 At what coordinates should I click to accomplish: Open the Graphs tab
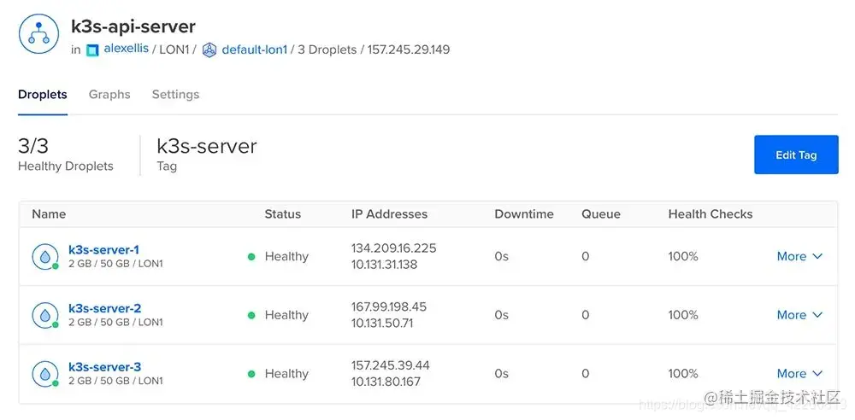pos(109,94)
